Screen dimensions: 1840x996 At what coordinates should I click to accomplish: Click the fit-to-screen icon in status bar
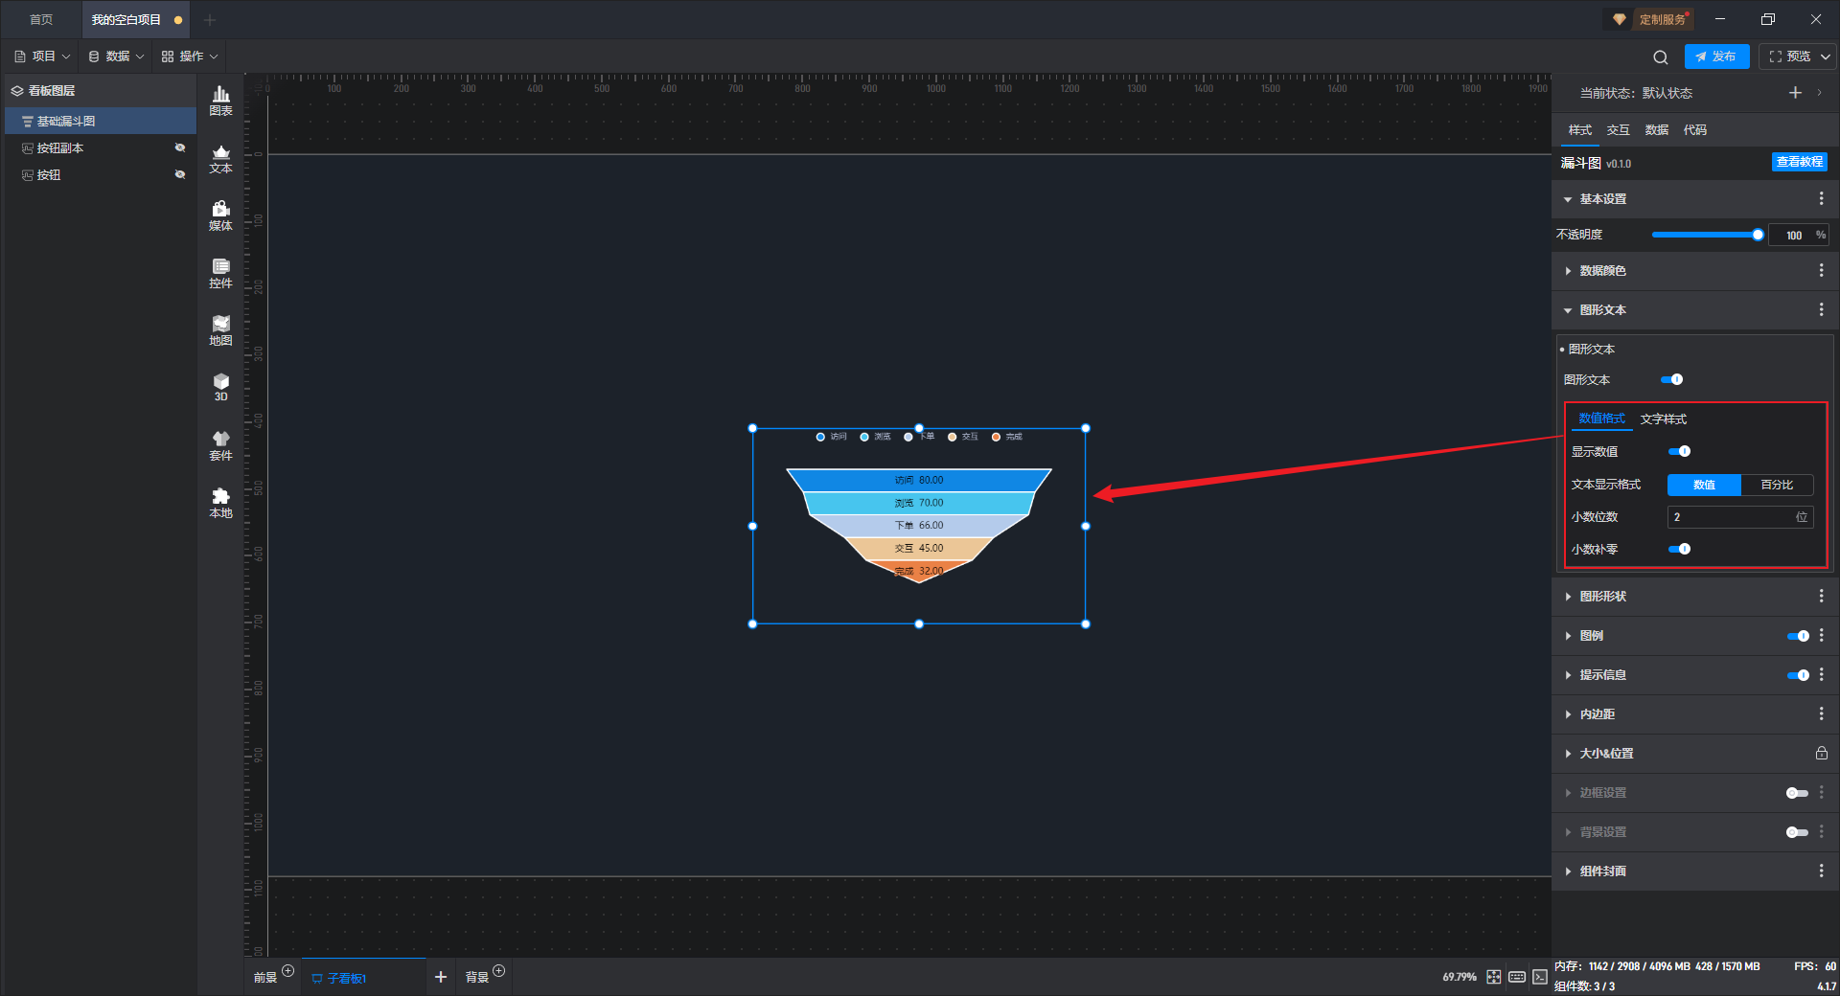[1494, 977]
